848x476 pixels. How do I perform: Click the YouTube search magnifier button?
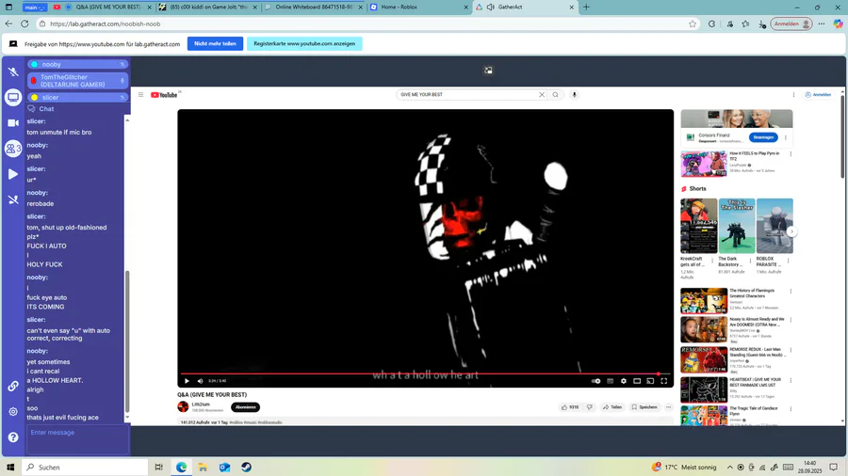pos(555,94)
